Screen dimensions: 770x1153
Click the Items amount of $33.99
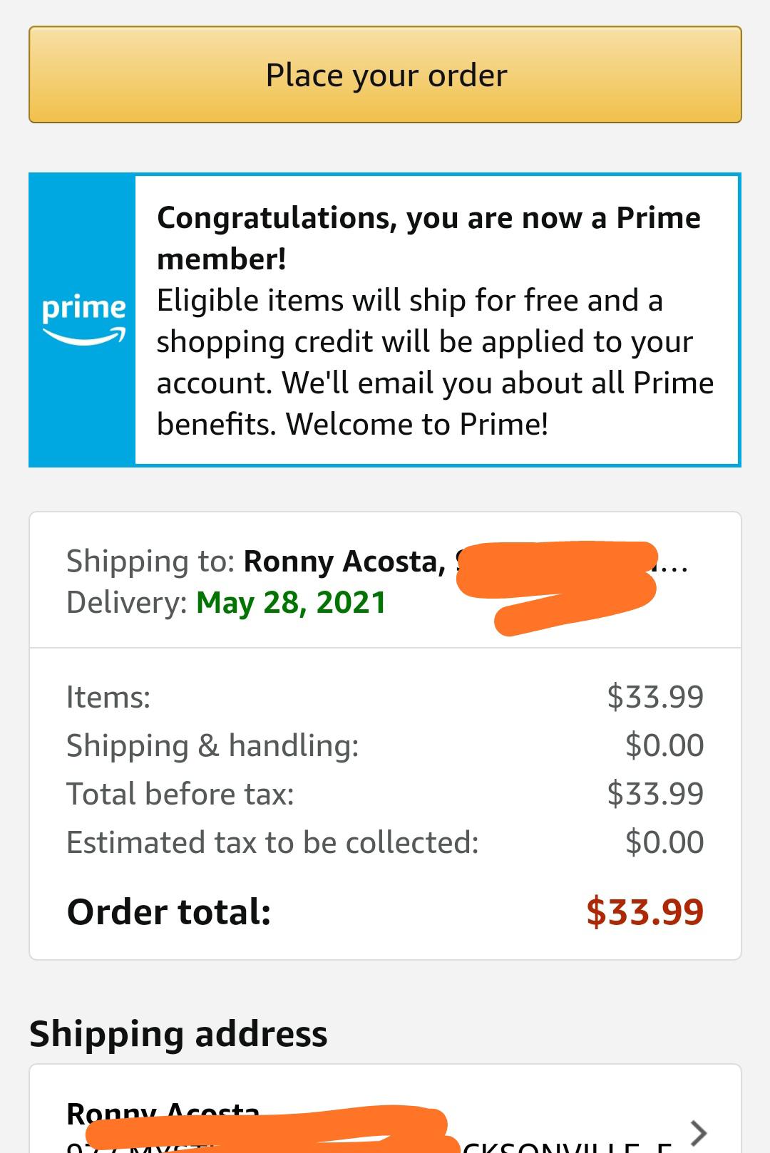(x=654, y=697)
